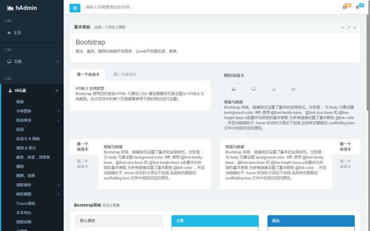Switch to the 第二个选项卡 horizontal tab

(x=125, y=75)
